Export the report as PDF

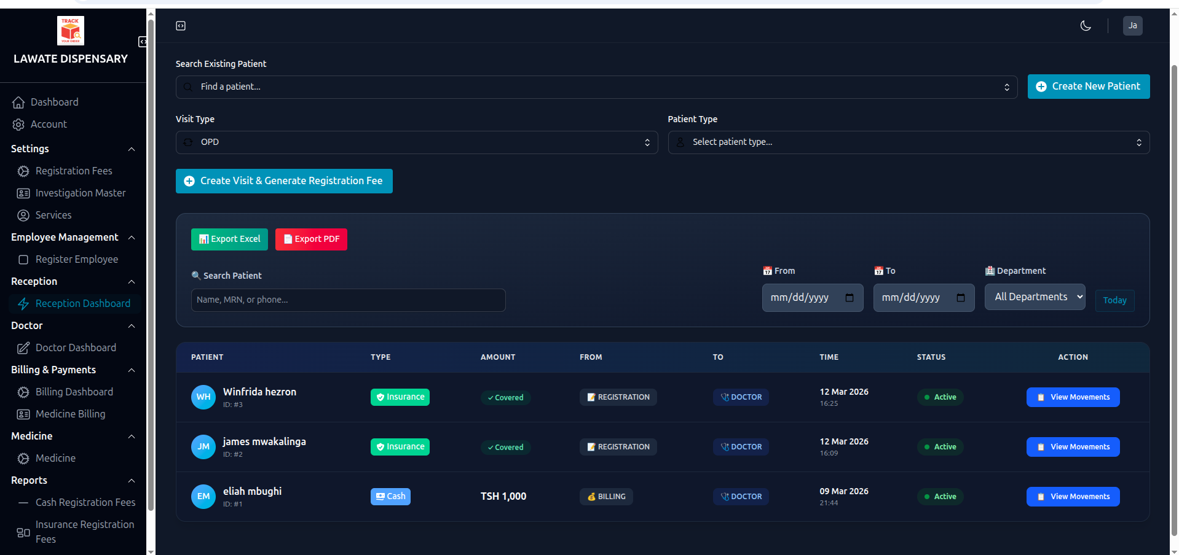[x=311, y=239]
